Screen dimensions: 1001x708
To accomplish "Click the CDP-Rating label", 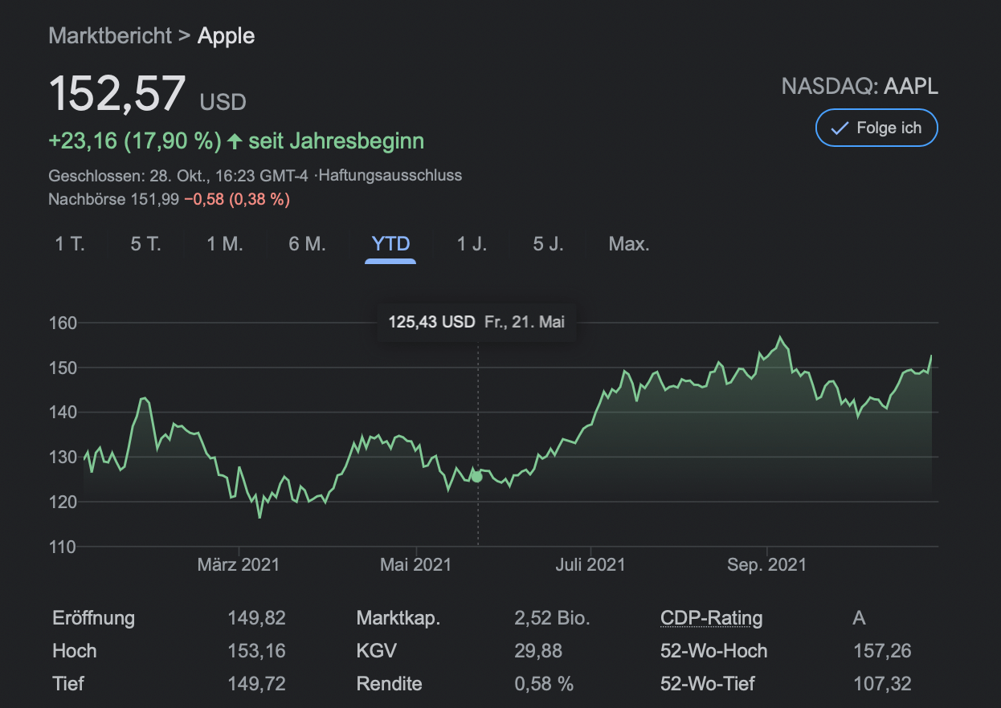I will click(x=711, y=618).
